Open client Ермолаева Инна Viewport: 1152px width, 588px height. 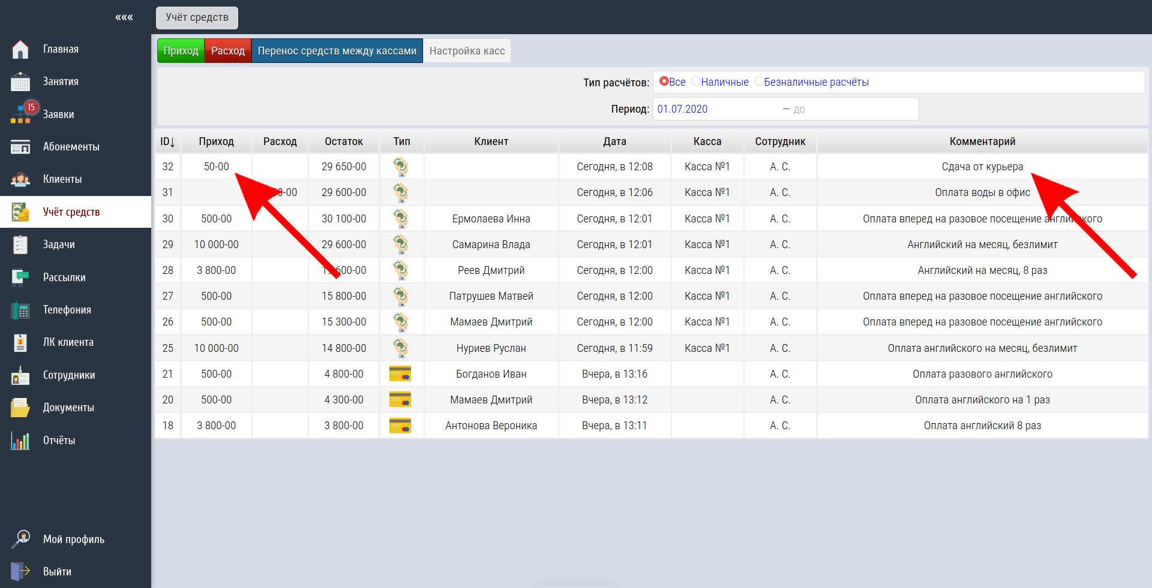click(491, 219)
